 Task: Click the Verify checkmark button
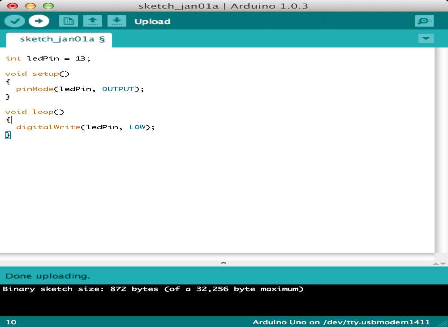[15, 21]
